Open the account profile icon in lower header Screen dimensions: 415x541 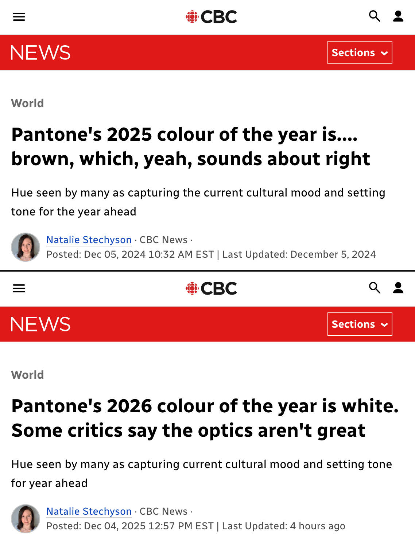tap(398, 288)
